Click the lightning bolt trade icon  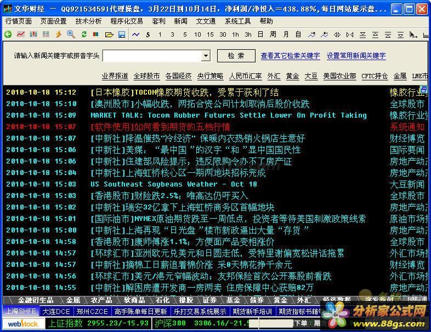(58, 34)
